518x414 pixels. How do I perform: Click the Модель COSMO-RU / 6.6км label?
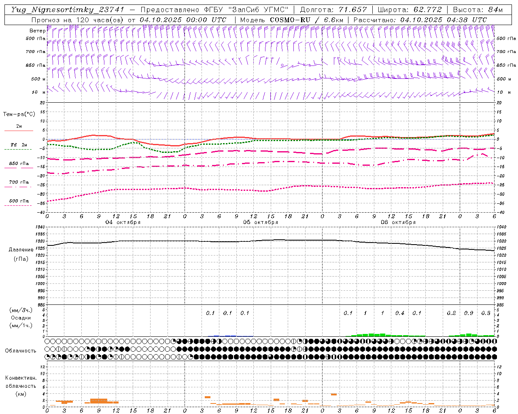pos(292,20)
